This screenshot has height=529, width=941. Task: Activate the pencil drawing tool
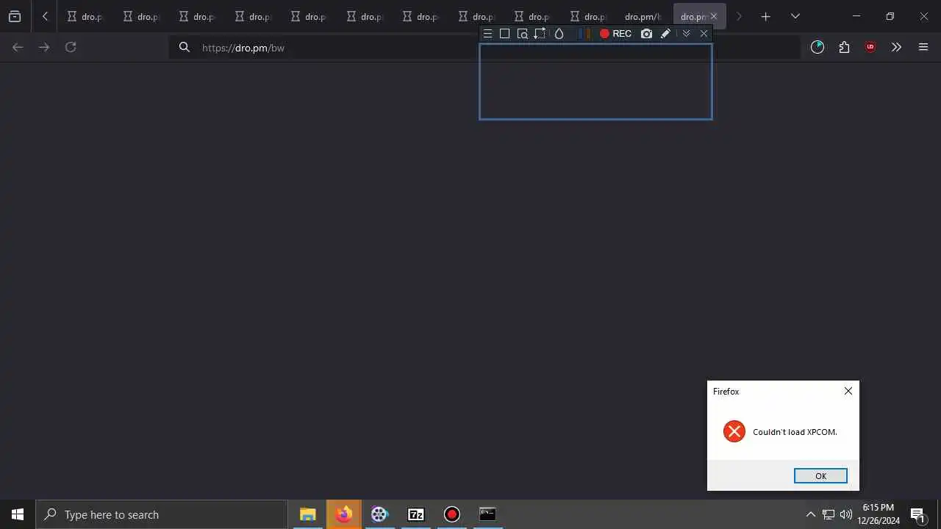pyautogui.click(x=665, y=34)
